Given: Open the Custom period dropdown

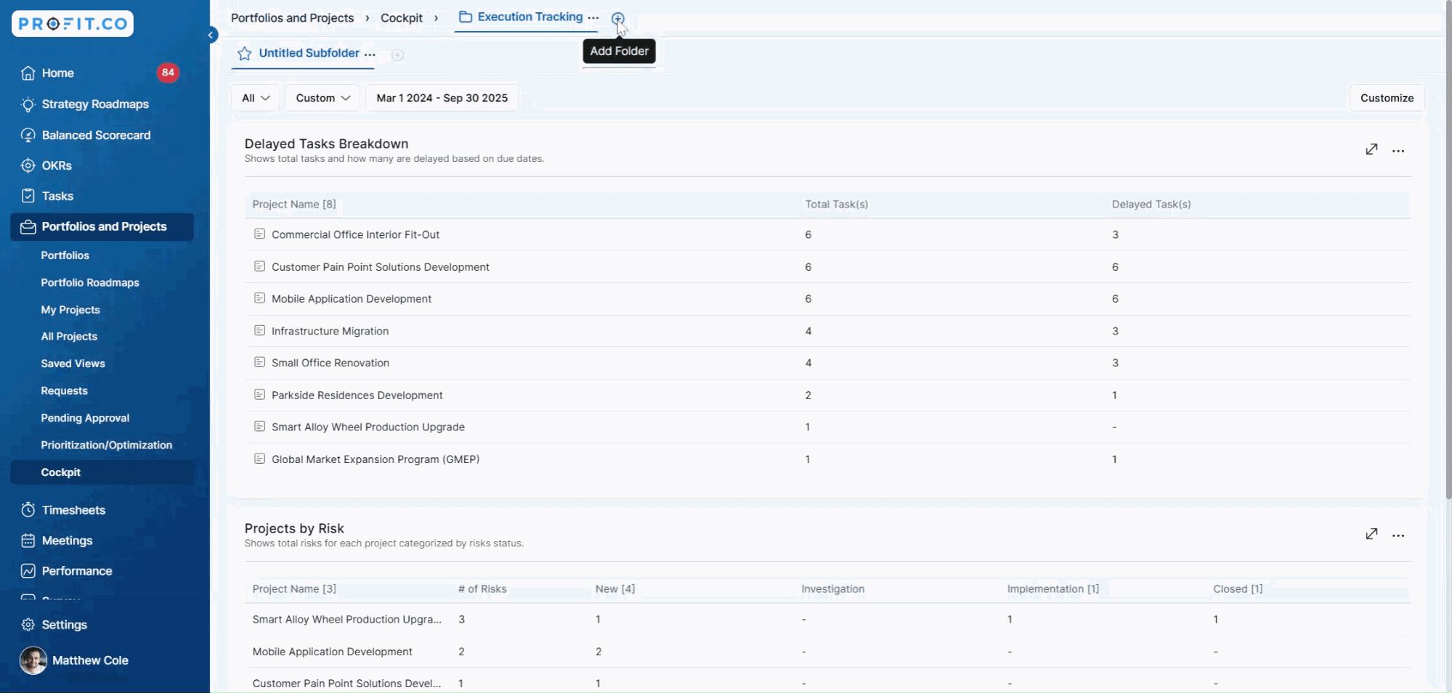Looking at the screenshot, I should [322, 97].
